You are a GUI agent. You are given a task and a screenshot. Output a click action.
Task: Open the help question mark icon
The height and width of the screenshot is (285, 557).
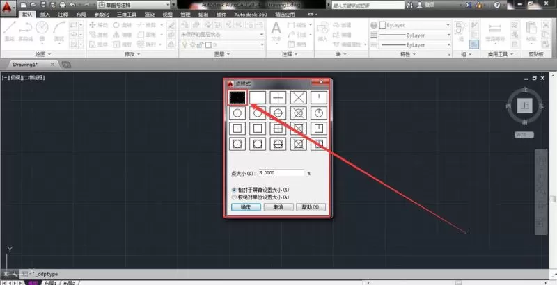[496, 5]
